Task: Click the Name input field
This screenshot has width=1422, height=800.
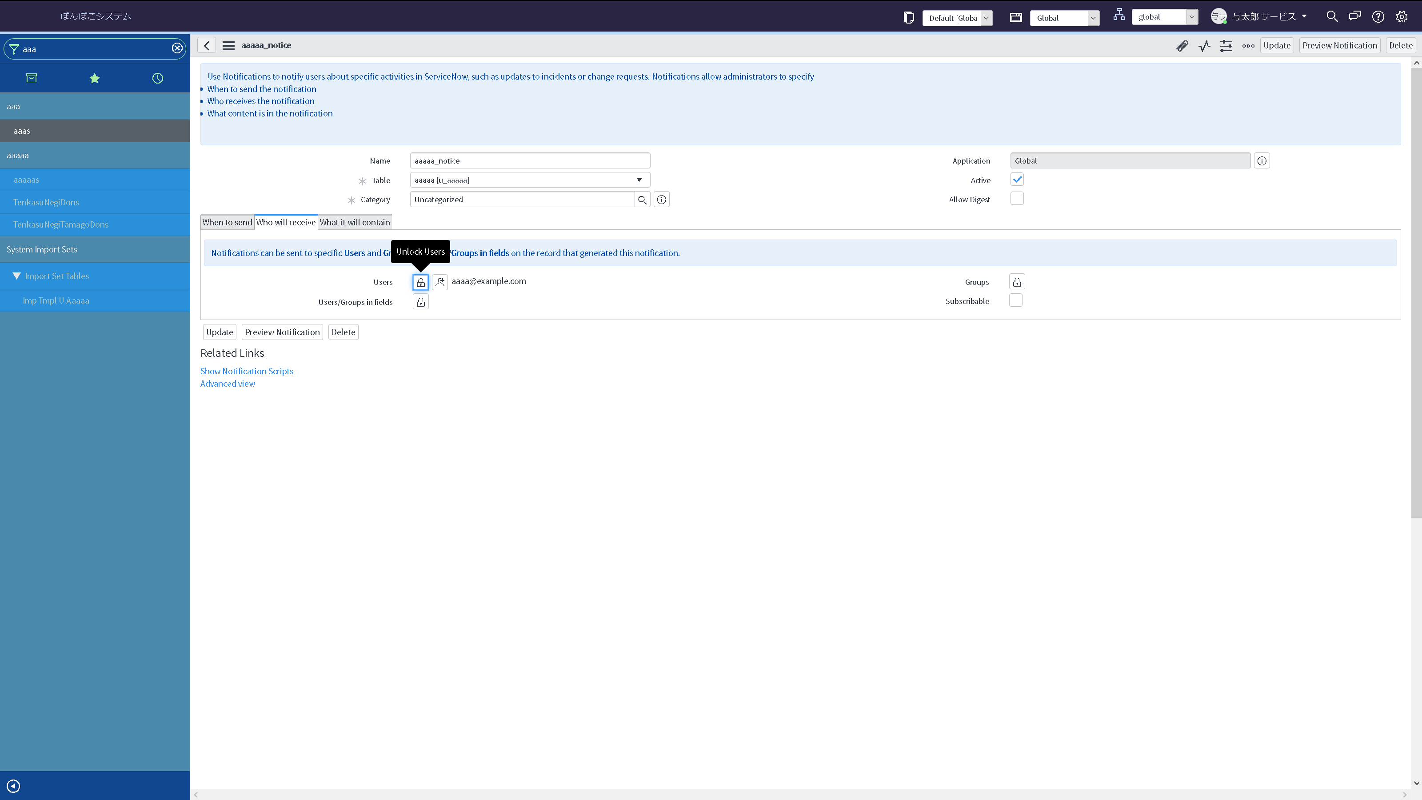Action: click(x=529, y=160)
